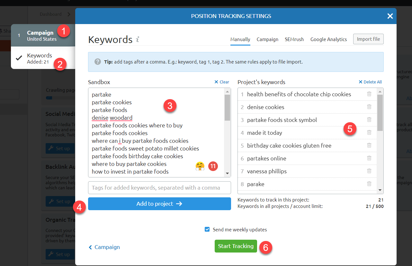This screenshot has width=412, height=266.
Task: Open the Google Analytics tab
Action: coord(328,39)
